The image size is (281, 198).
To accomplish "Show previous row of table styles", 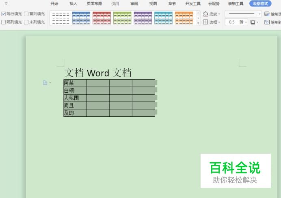I will point(198,13).
